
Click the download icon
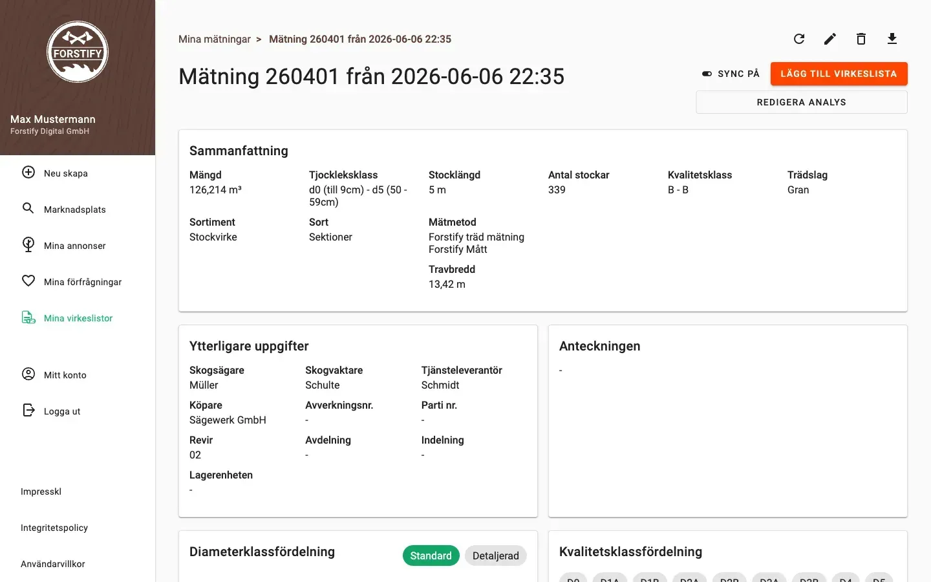pyautogui.click(x=892, y=39)
